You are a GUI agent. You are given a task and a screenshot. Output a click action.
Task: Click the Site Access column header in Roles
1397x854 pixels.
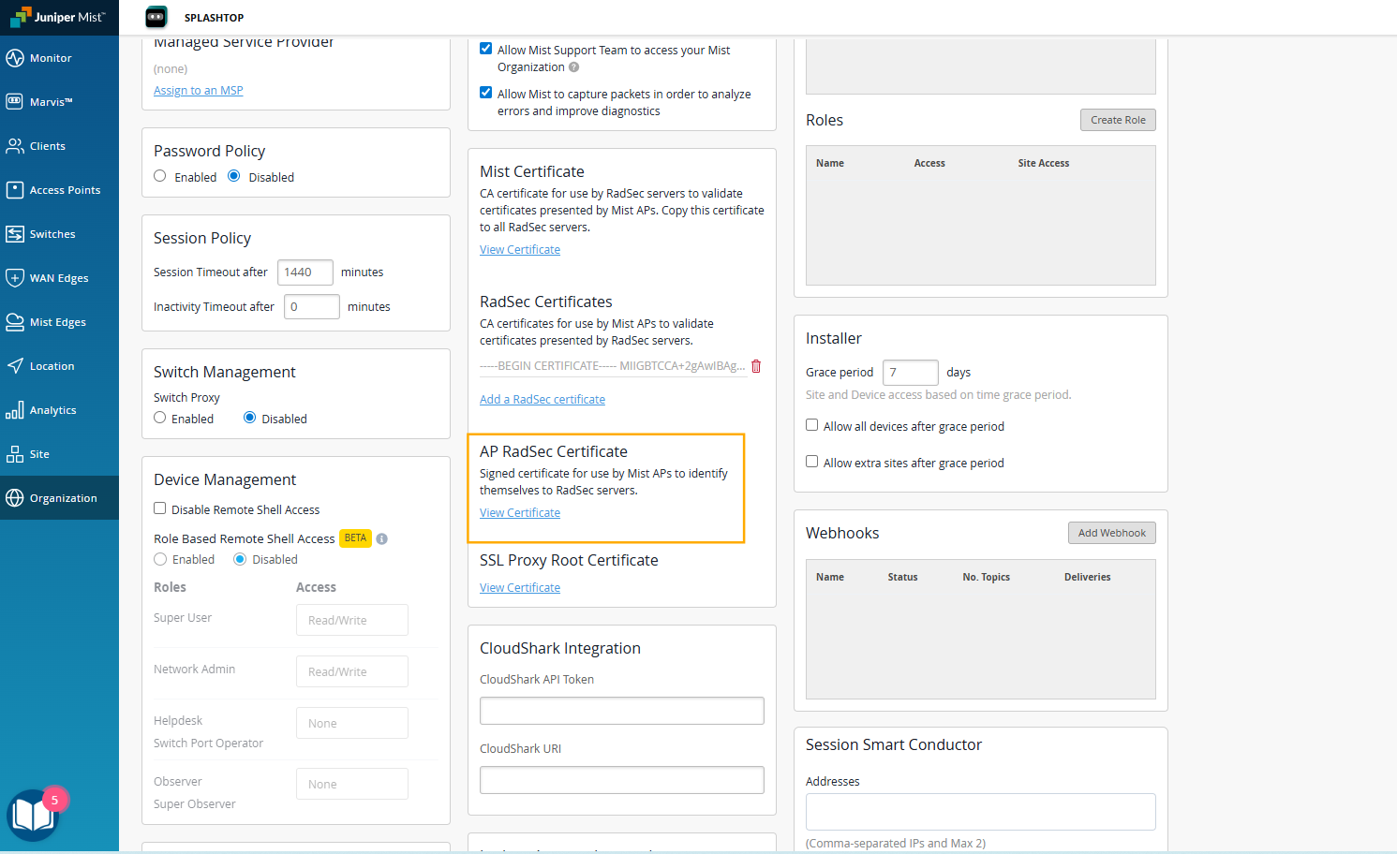[1044, 163]
